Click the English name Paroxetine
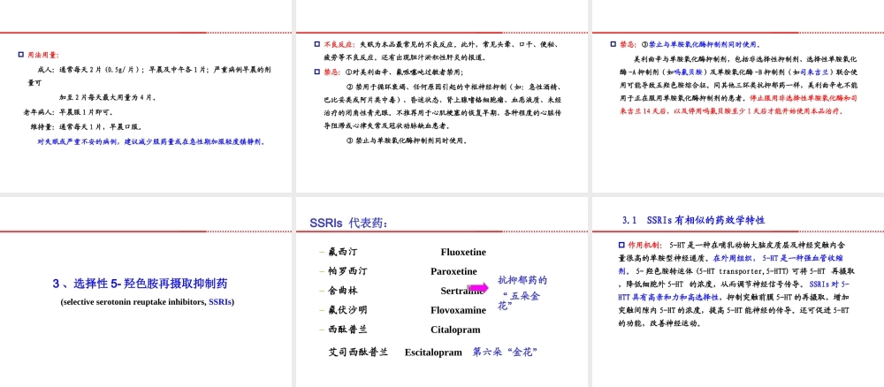The width and height of the screenshot is (884, 387). (453, 271)
